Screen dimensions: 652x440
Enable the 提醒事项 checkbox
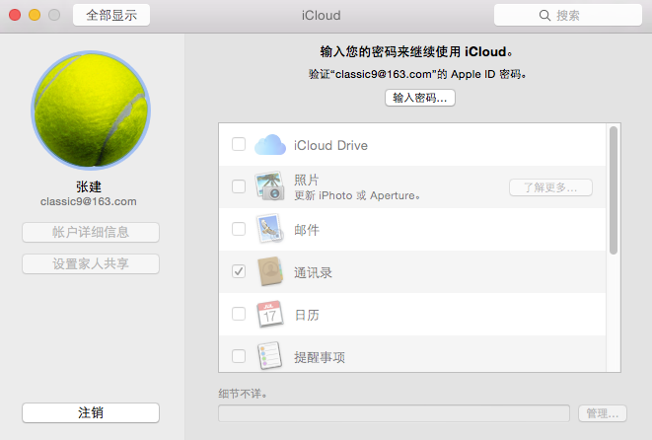(239, 356)
